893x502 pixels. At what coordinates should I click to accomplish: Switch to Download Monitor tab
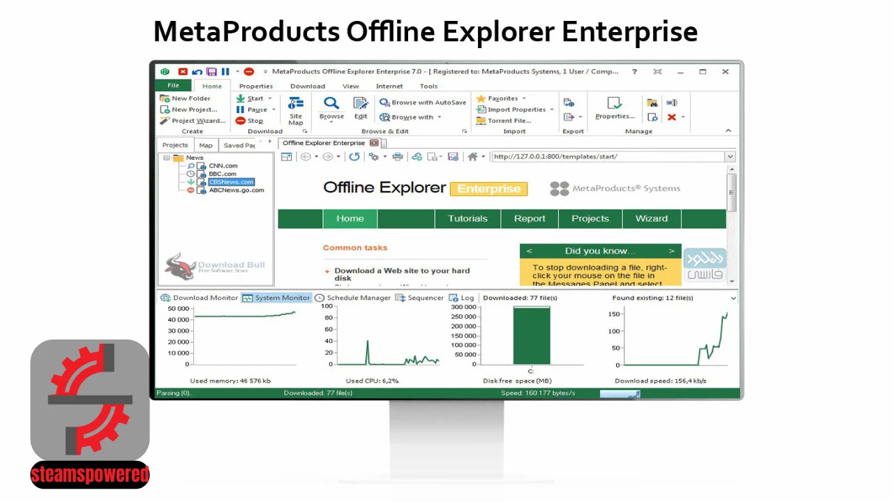pos(200,298)
